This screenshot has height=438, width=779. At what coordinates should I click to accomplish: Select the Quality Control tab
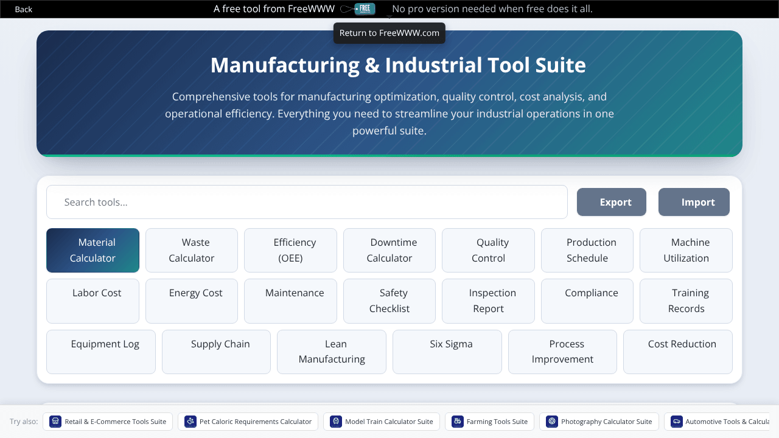click(x=488, y=250)
